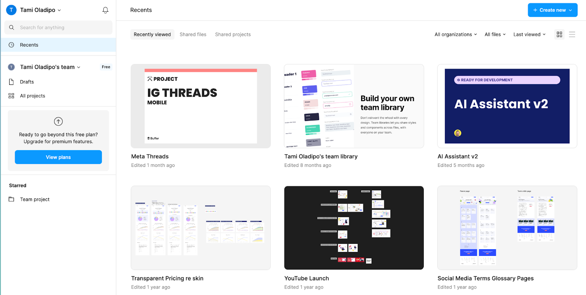Screen dimensions: 586x295
Task: Click the Team project folder icon
Action: (x=11, y=199)
